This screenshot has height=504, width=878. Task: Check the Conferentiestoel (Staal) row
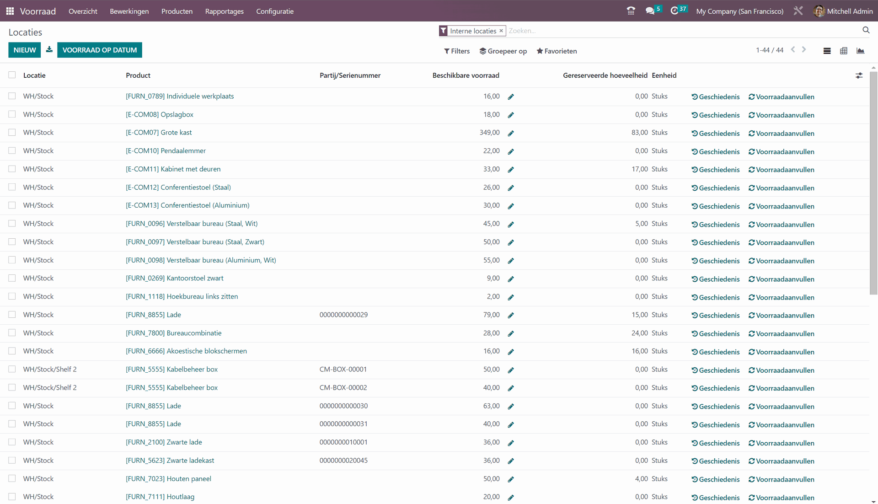point(12,187)
